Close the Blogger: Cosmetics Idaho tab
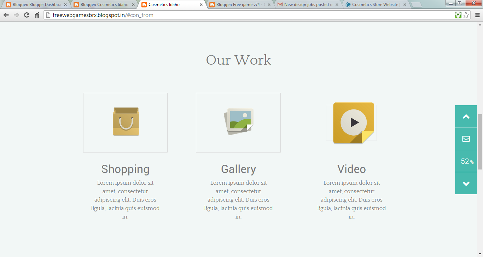Viewport: 483px width, 257px height. click(133, 5)
